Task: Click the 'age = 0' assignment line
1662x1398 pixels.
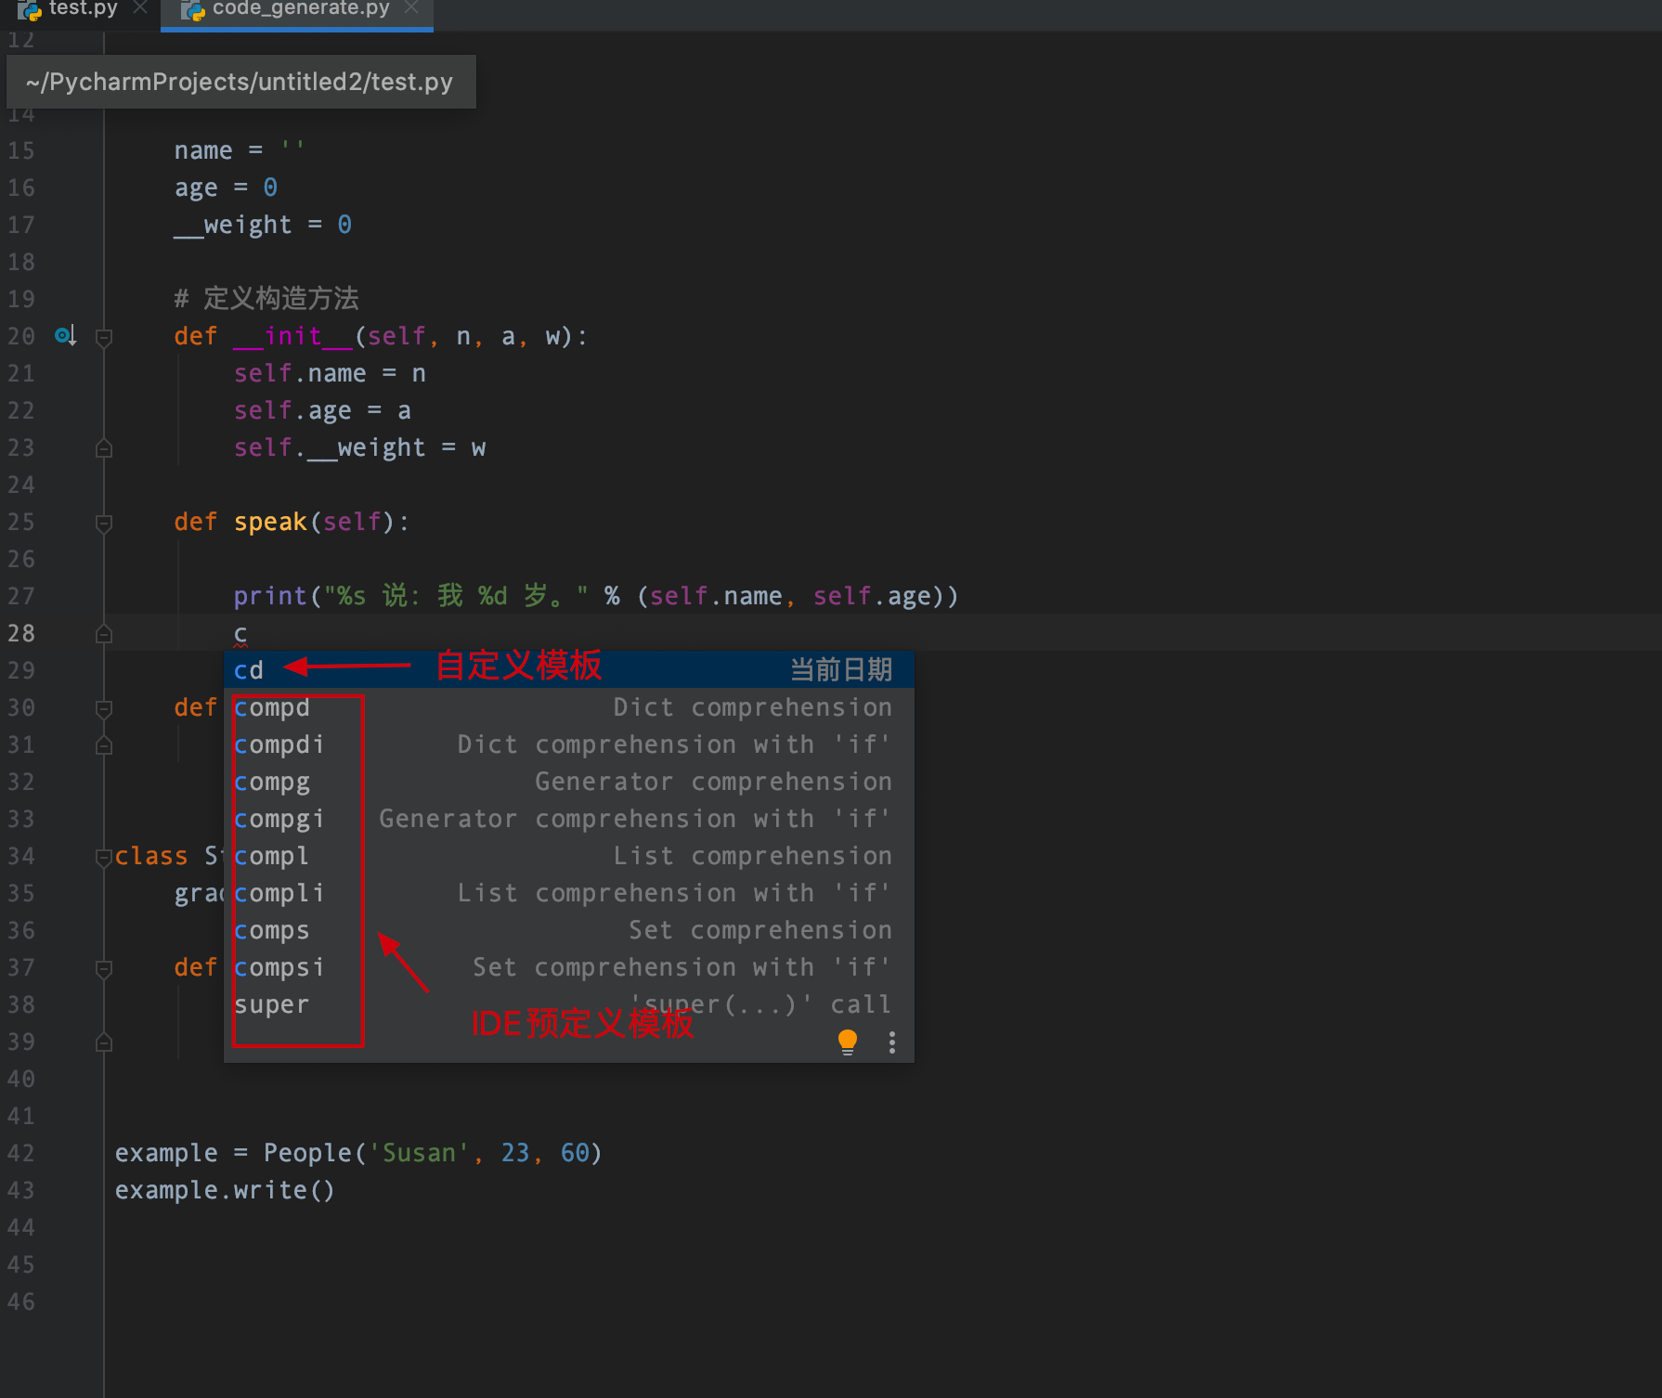Action: pyautogui.click(x=226, y=188)
